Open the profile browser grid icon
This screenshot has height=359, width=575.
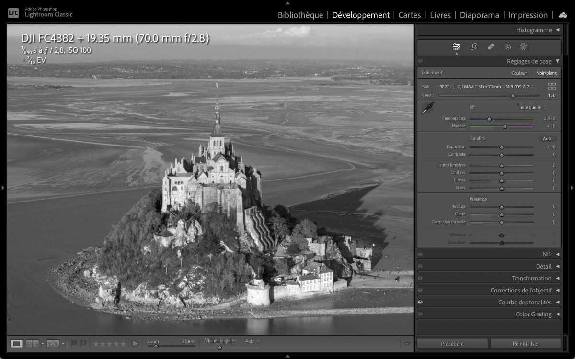(552, 86)
